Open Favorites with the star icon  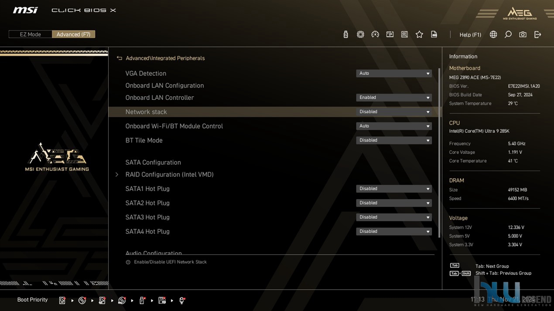(x=419, y=34)
